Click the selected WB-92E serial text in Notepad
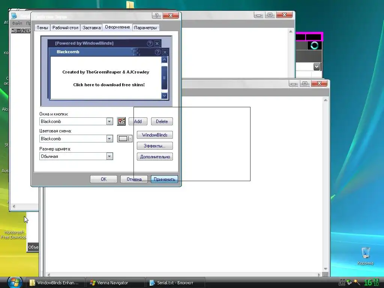 (x=21, y=31)
